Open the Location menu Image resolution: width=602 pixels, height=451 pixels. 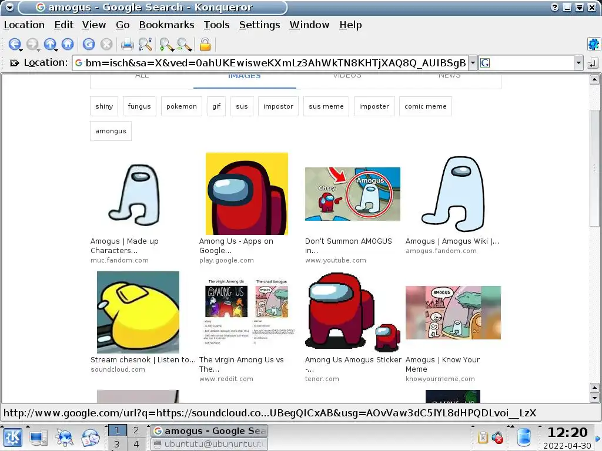24,25
